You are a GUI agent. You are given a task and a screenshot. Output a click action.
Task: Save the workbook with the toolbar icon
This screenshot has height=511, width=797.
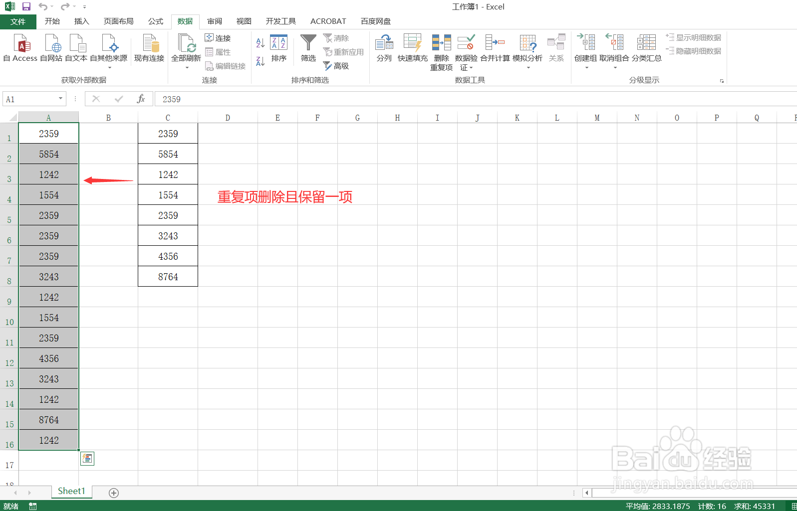tap(26, 6)
